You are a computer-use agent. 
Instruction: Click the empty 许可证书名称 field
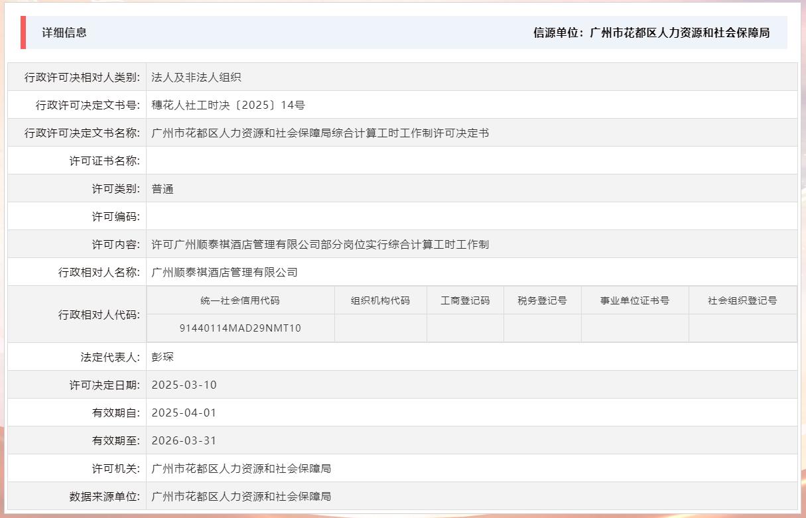point(265,160)
